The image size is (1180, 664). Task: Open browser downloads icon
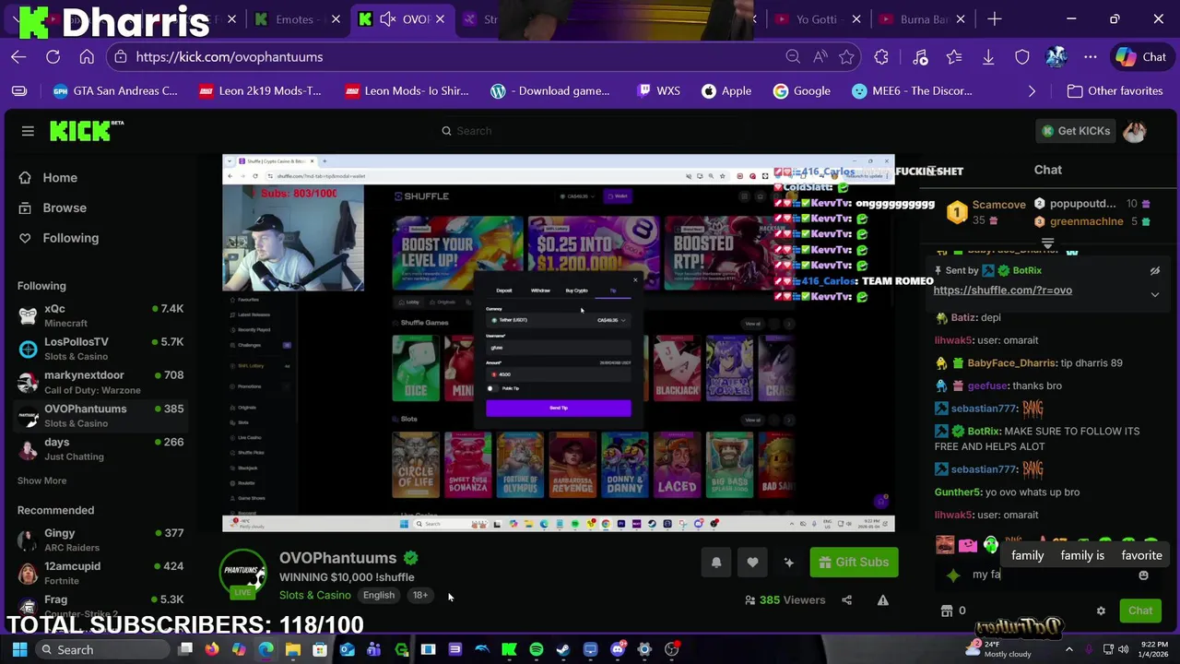(x=987, y=57)
